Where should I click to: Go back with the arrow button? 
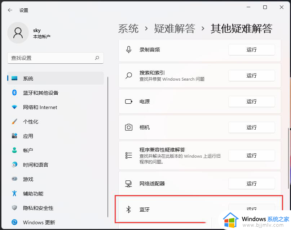pos(10,10)
